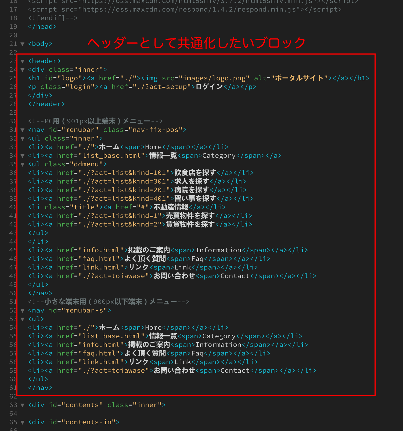Click the 賃貸物件を探す text
This screenshot has height=431, width=403.
(x=190, y=224)
